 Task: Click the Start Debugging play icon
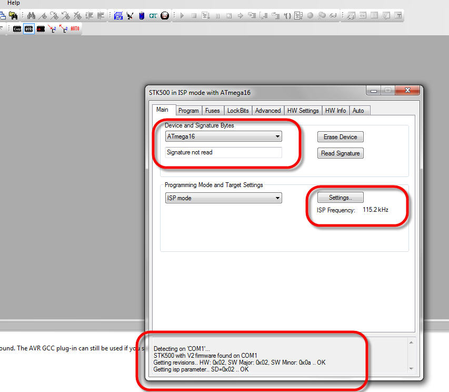point(182,15)
